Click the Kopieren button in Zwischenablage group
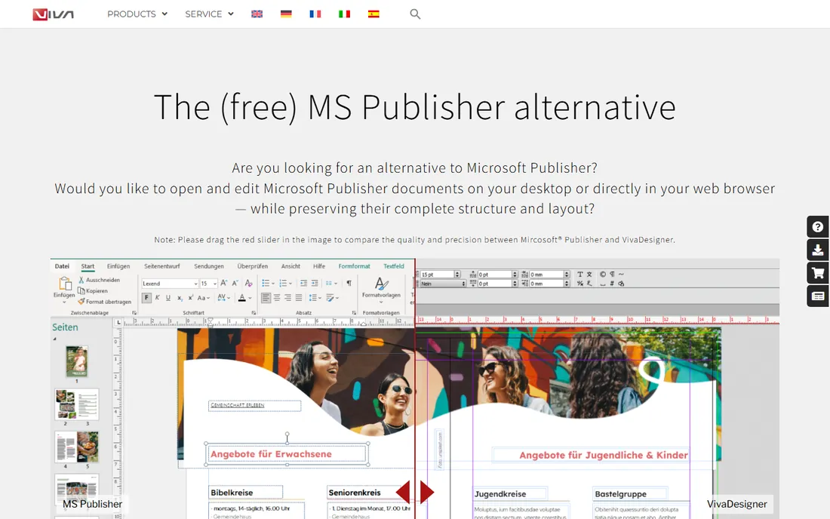 (x=93, y=291)
